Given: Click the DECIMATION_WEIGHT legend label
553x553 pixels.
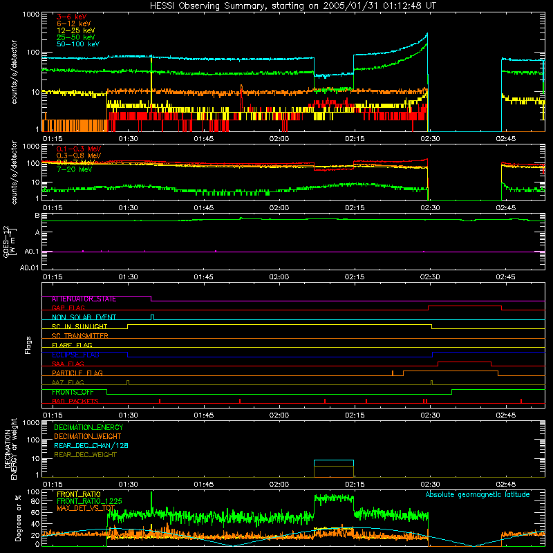Looking at the screenshot, I should point(88,437).
